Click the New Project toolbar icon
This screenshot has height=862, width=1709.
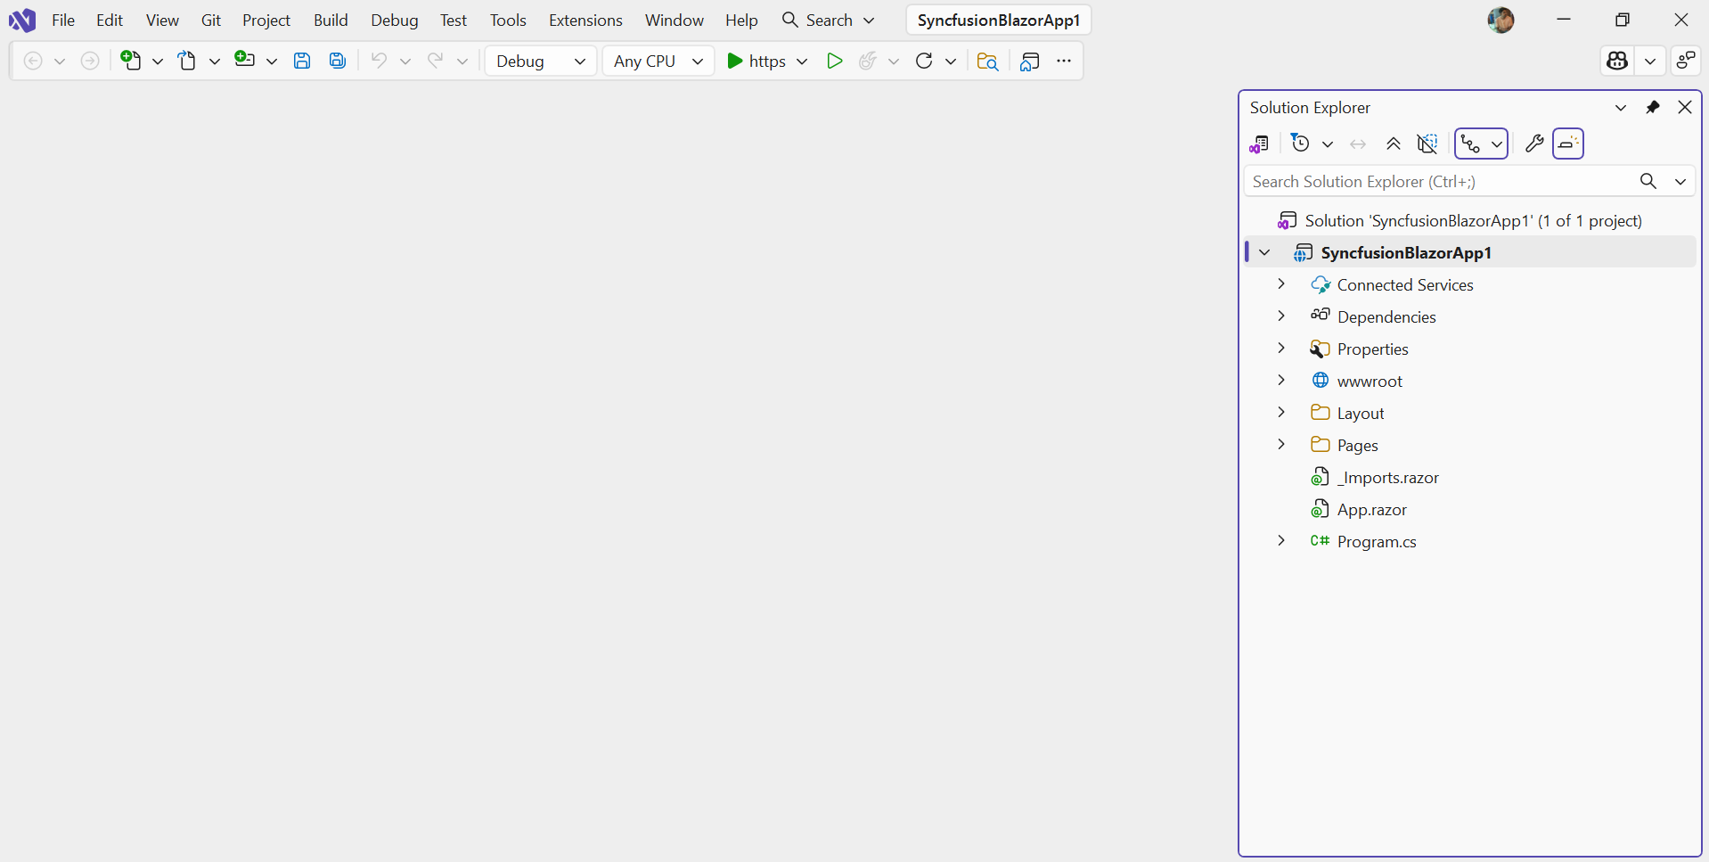tap(131, 61)
